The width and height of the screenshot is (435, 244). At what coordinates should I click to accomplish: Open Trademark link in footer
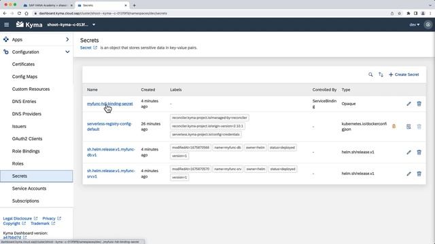[x=43, y=224]
